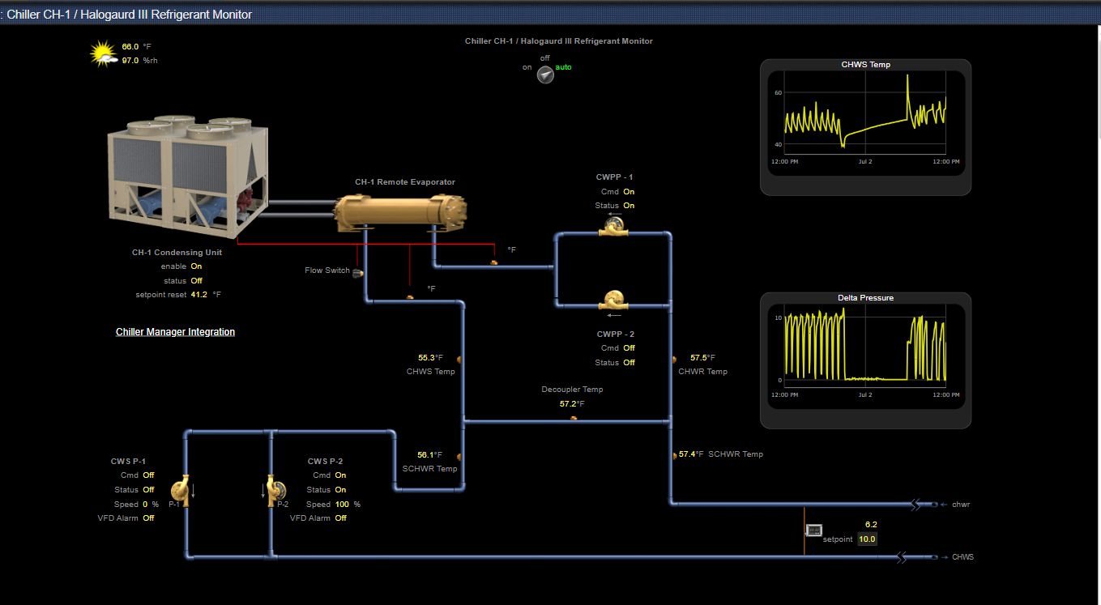Click the weather sun icon
Image resolution: width=1101 pixels, height=605 pixels.
[x=103, y=53]
